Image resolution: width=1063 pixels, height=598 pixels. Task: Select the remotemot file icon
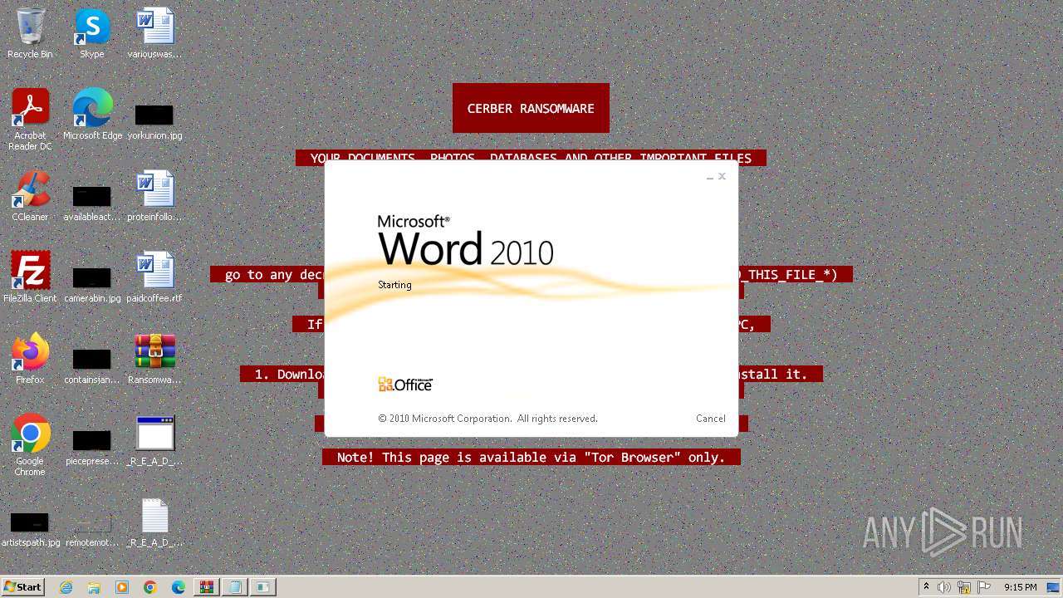[x=92, y=532]
